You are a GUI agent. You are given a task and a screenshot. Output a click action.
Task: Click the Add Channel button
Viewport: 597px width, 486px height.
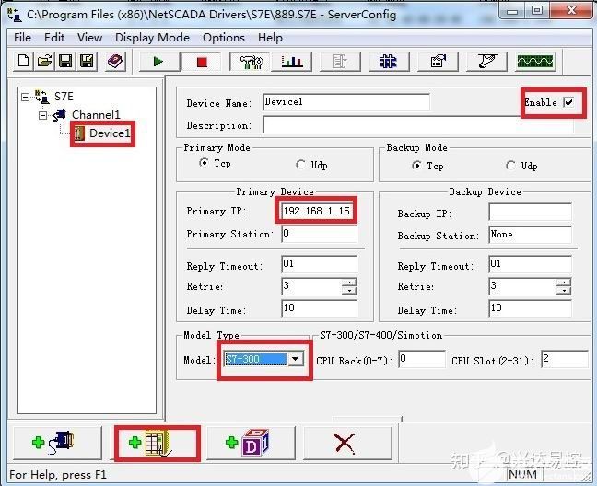pyautogui.click(x=57, y=443)
